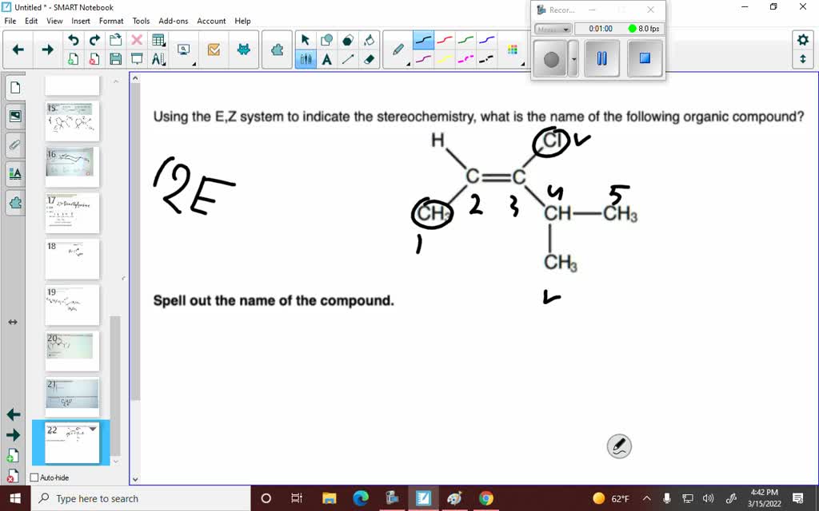
Task: Expand the pen tool options arrow
Action: (408, 64)
